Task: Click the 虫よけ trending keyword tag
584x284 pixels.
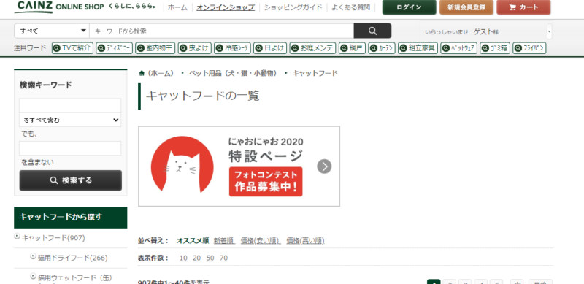Action: point(195,48)
